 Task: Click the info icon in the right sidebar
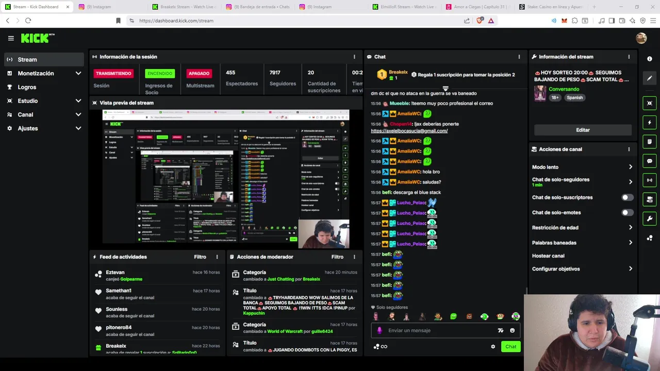650,59
